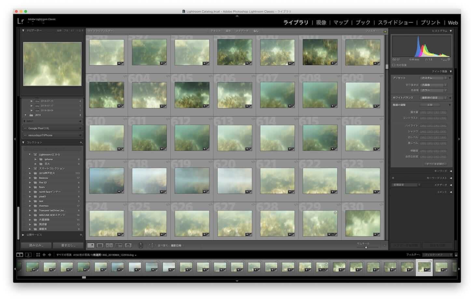Collapse the コレクション panel triangle
The image size is (474, 300).
tap(23, 143)
